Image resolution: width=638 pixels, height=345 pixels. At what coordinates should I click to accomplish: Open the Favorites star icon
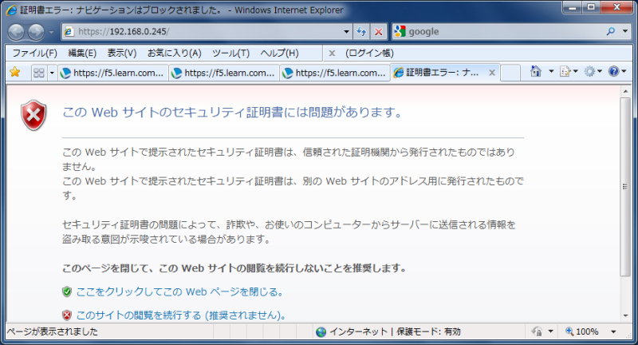(14, 73)
